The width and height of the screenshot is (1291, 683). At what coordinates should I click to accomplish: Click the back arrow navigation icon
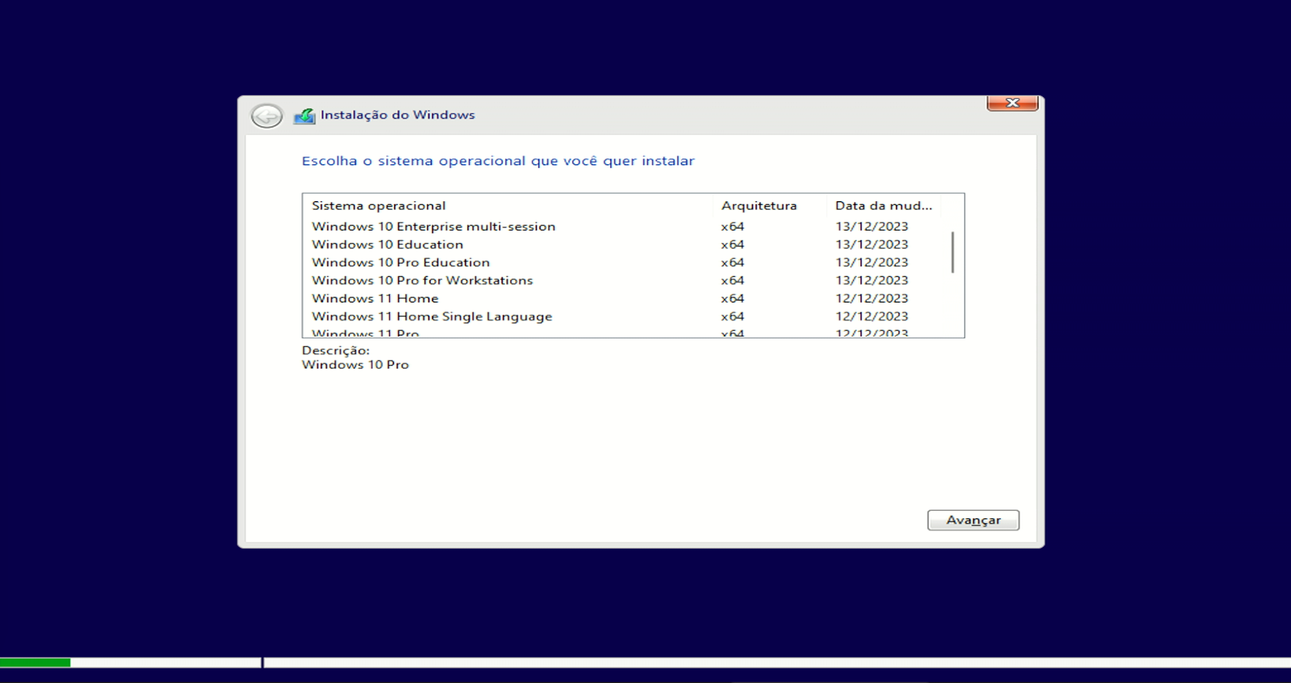(266, 115)
